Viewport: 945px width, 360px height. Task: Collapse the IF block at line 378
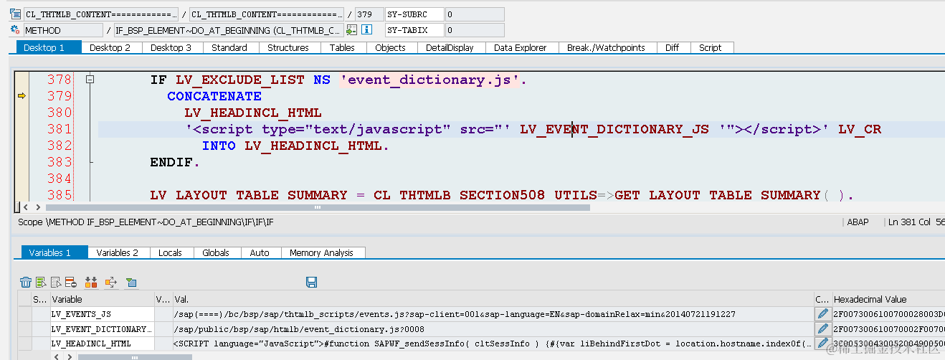90,80
